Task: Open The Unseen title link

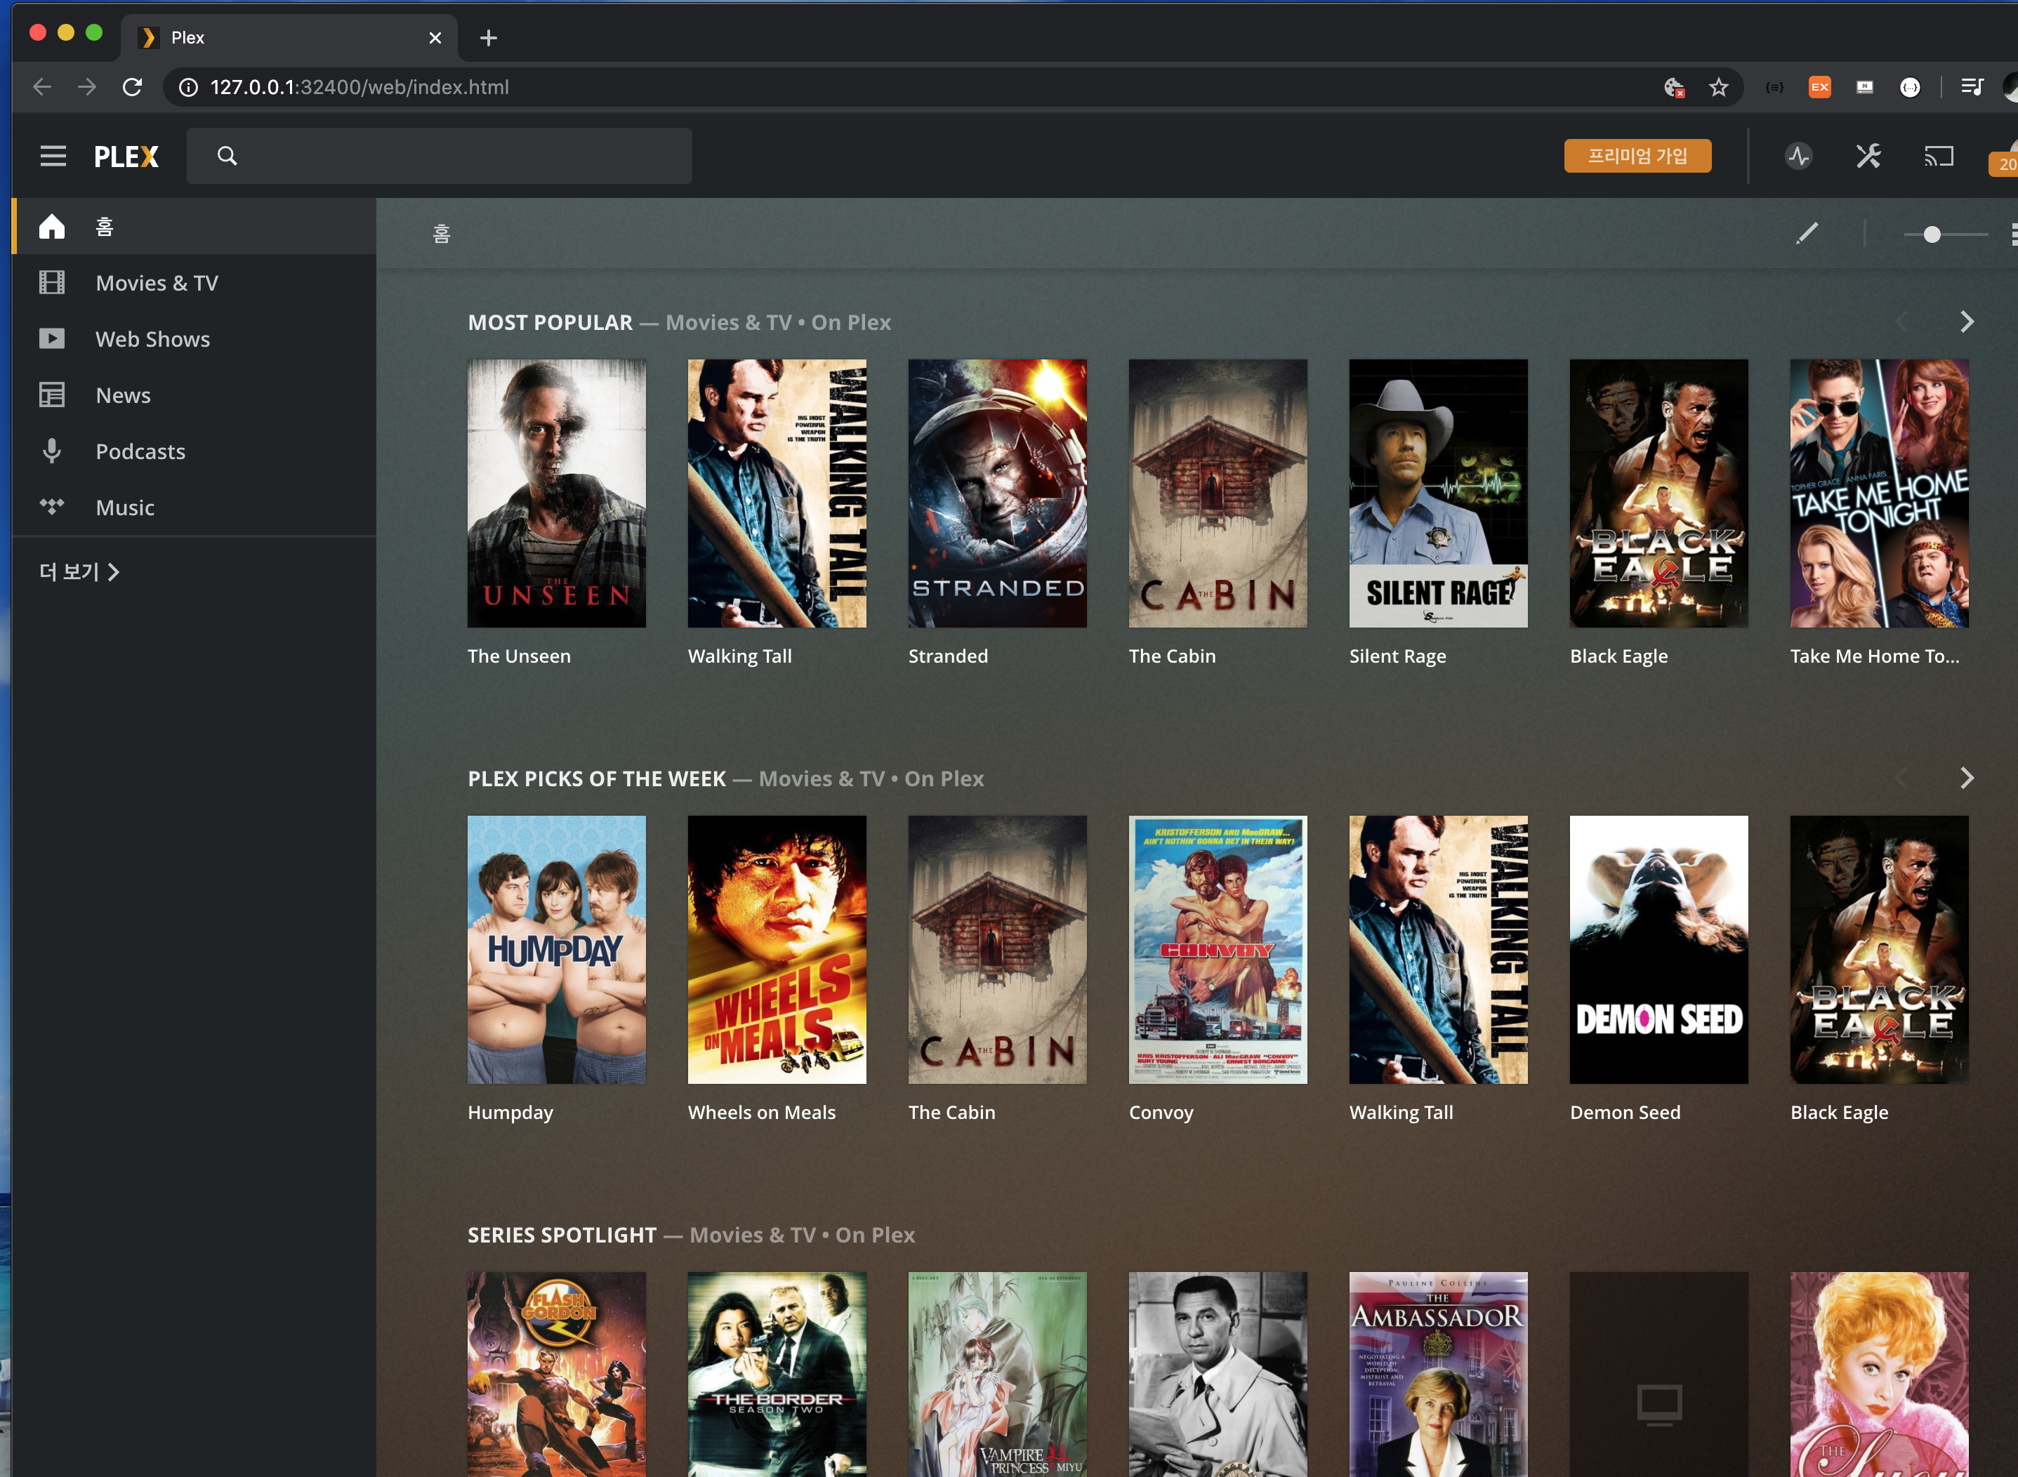Action: click(x=519, y=656)
